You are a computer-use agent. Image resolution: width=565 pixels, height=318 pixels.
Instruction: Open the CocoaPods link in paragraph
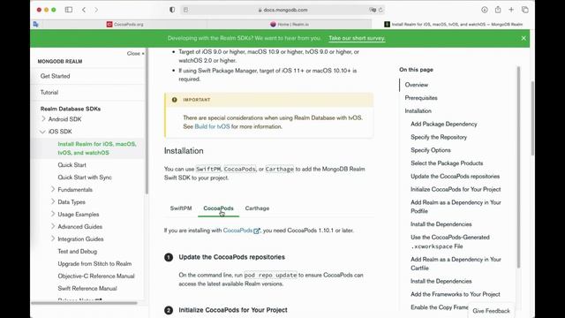237,231
